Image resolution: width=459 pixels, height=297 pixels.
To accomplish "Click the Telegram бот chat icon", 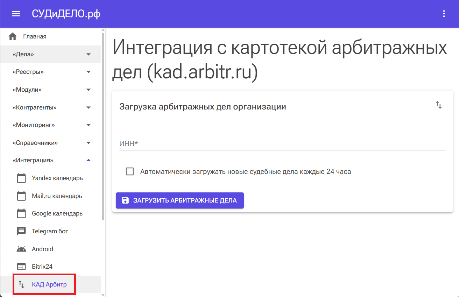I will [21, 231].
